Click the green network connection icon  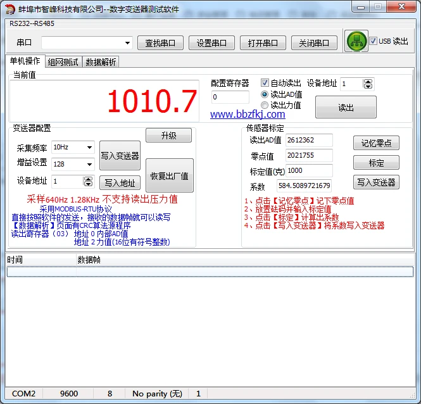[357, 42]
